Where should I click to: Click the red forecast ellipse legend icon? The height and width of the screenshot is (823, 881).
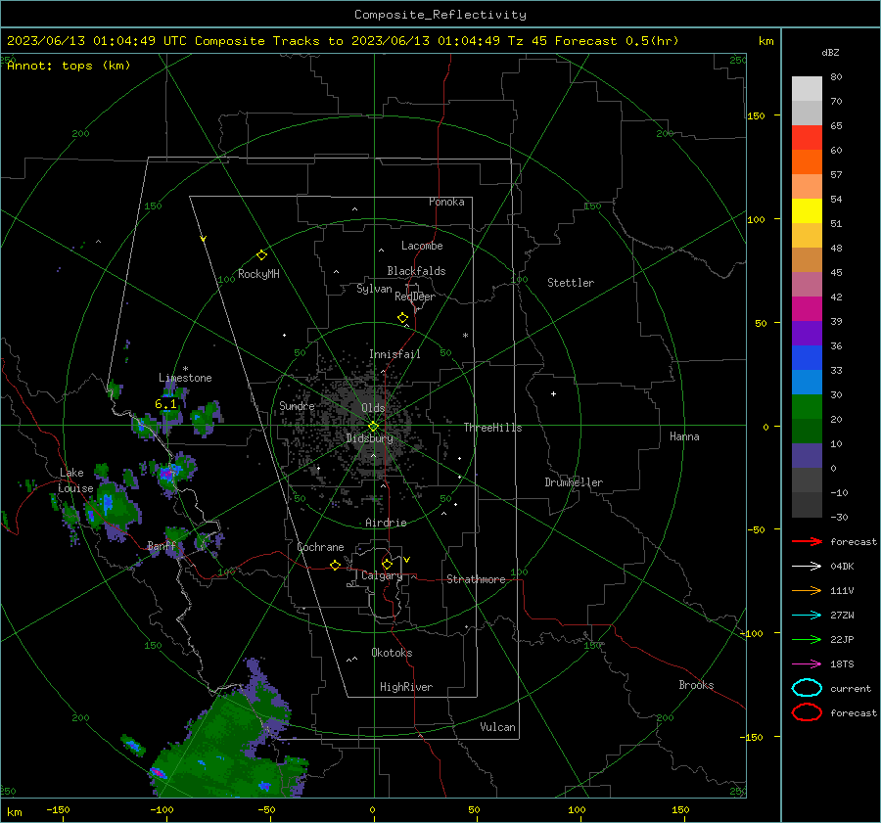click(x=807, y=712)
